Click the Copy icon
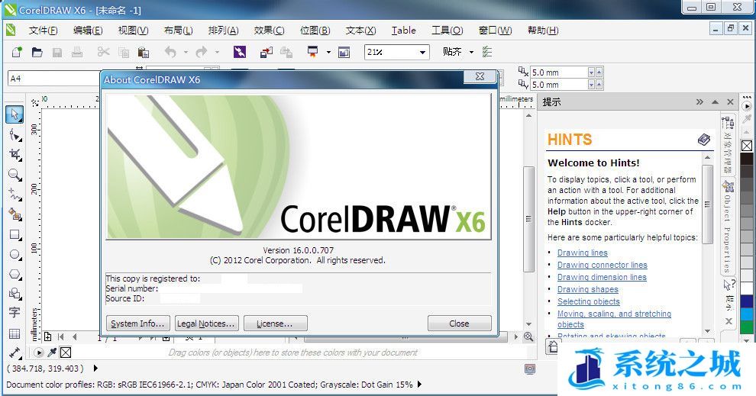 click(x=124, y=52)
